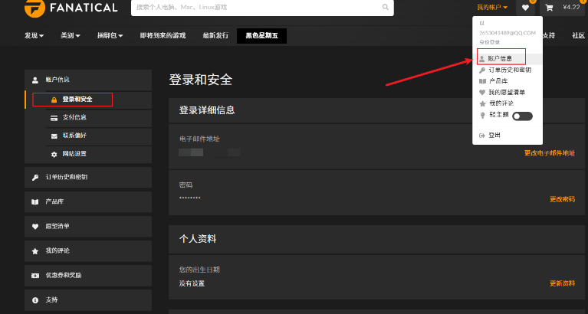Click the star icon beside sidebar 我的评论
Image resolution: width=588 pixels, height=314 pixels.
coord(34,251)
